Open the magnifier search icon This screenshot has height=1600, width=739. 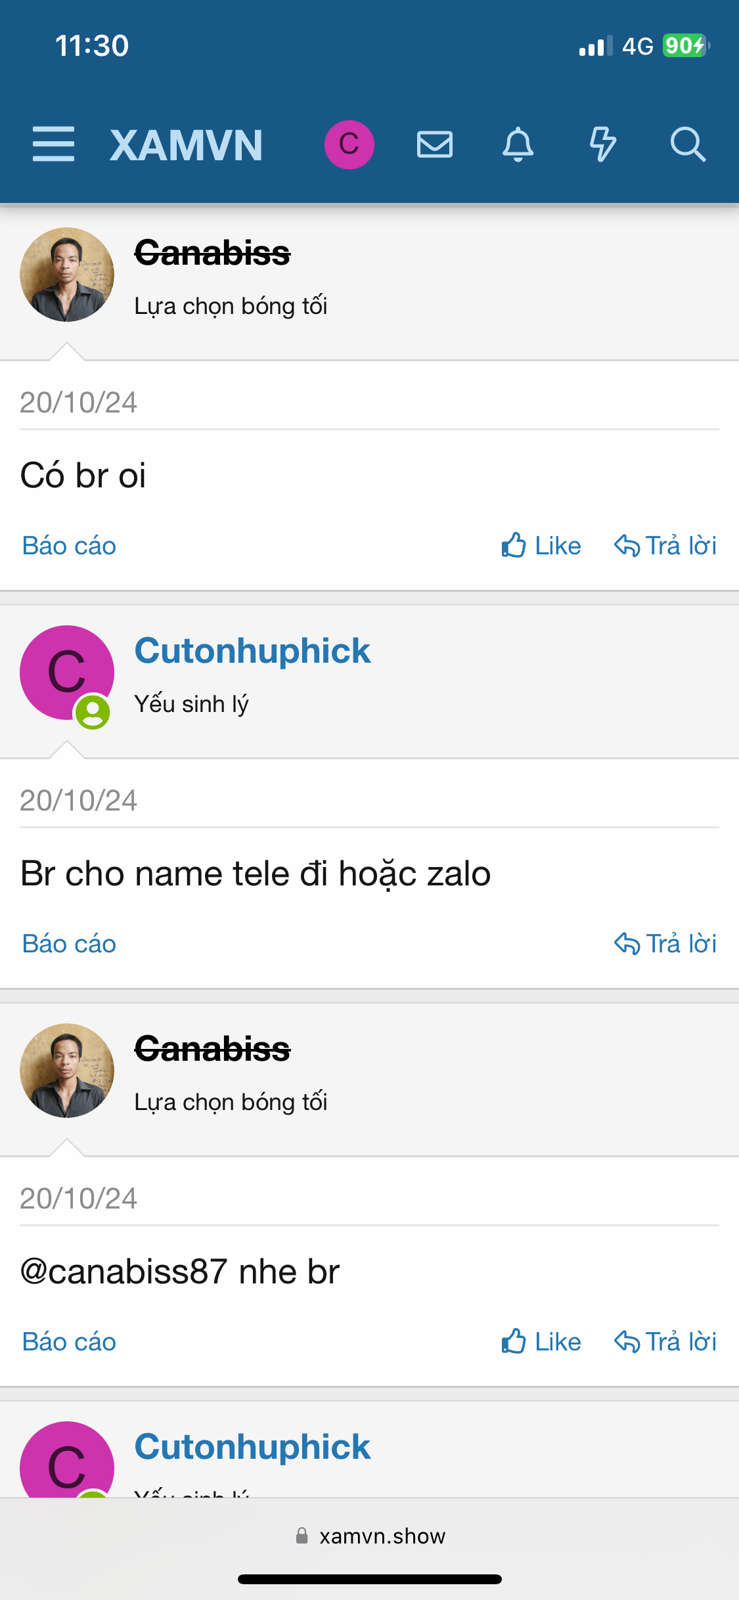click(x=687, y=144)
